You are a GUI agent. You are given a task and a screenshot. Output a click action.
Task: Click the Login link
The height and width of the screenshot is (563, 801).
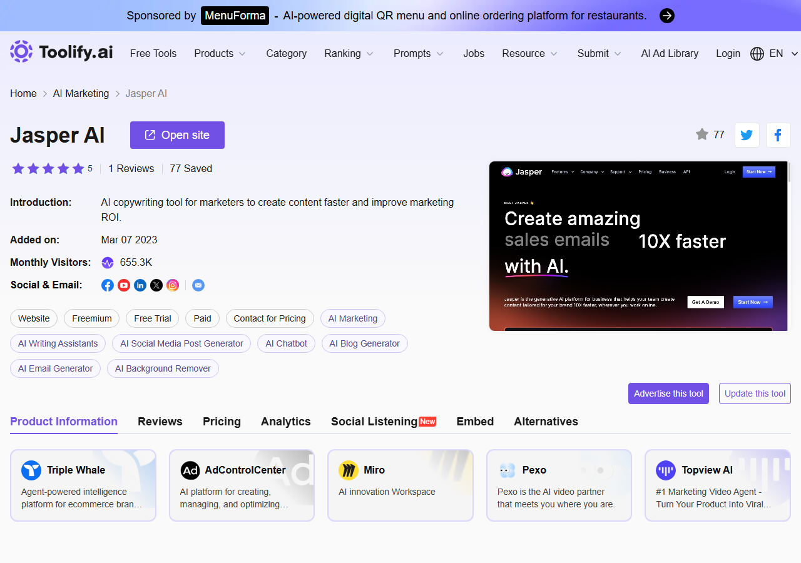(x=728, y=54)
